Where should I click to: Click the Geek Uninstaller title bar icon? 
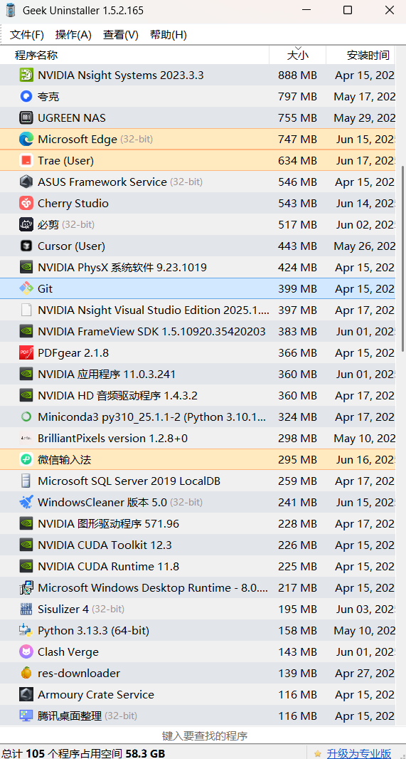pos(10,11)
